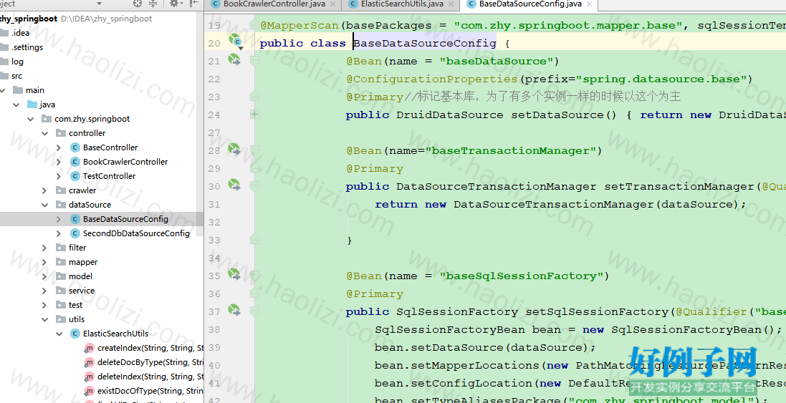This screenshot has height=403, width=786.
Task: Click the package icon of filter
Action: [x=61, y=247]
